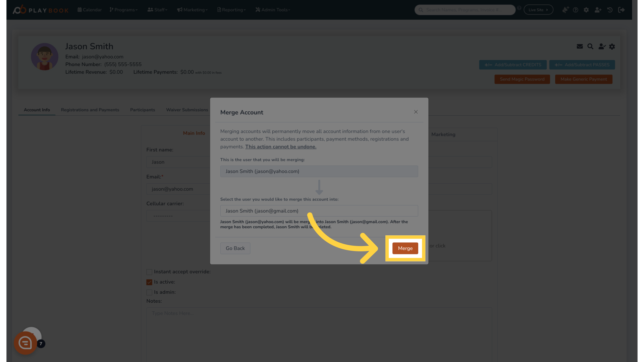Toggle the Instant accept override checkbox
Viewport: 644px width, 362px height.
coord(149,272)
